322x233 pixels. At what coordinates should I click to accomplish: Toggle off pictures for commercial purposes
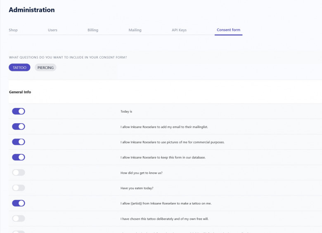(x=19, y=142)
